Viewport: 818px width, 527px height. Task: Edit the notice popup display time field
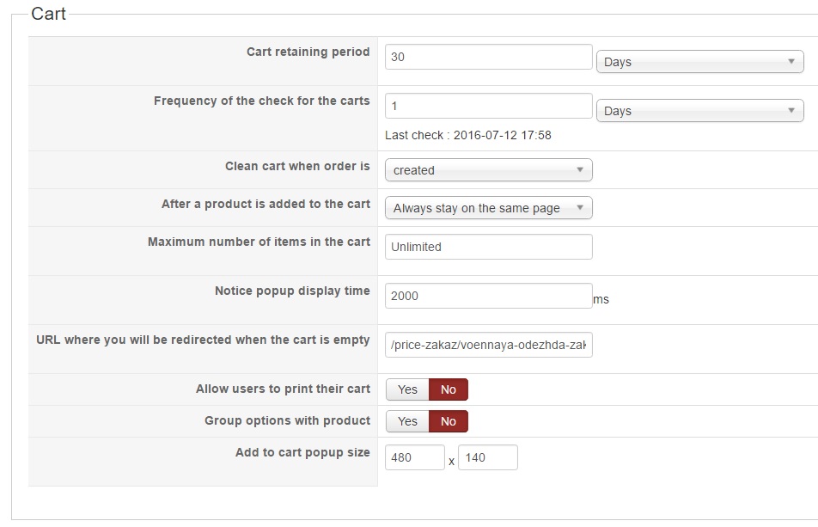click(x=488, y=296)
